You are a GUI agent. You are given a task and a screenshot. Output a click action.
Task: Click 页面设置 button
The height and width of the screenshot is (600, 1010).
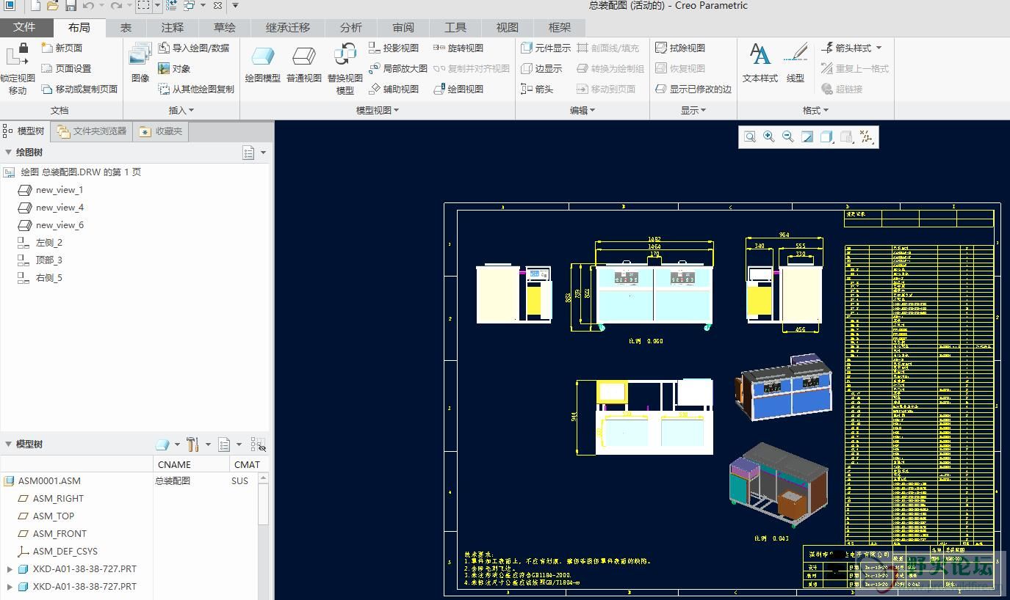click(x=66, y=68)
